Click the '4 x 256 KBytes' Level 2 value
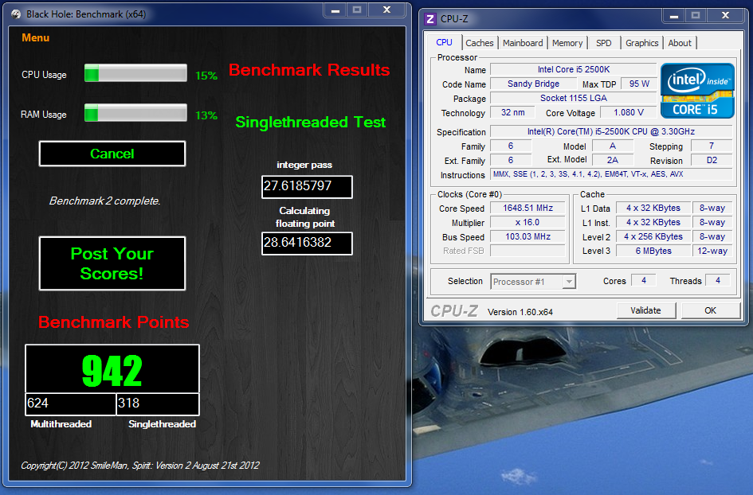753x495 pixels. 653,237
